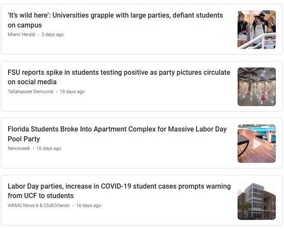Click the testing site thumbnail with orange cones
The image size is (284, 229).
point(256,87)
